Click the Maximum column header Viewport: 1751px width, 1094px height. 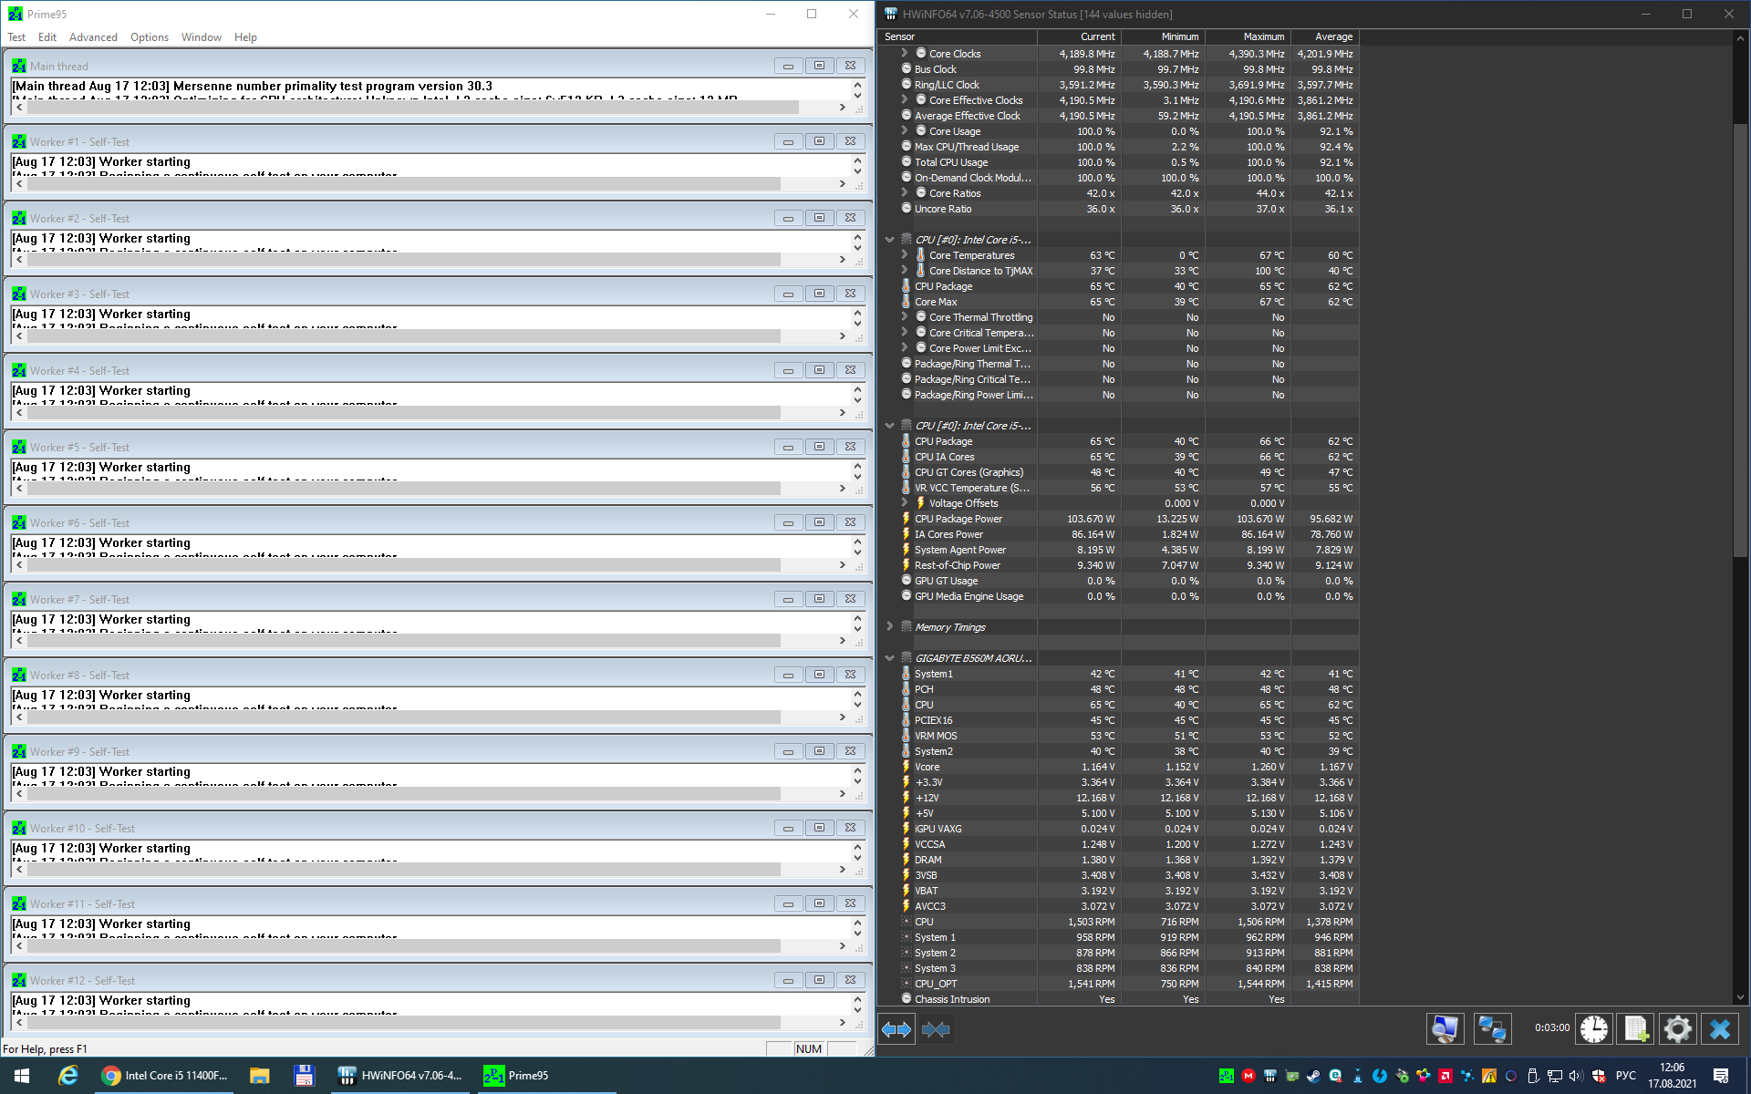[x=1248, y=36]
